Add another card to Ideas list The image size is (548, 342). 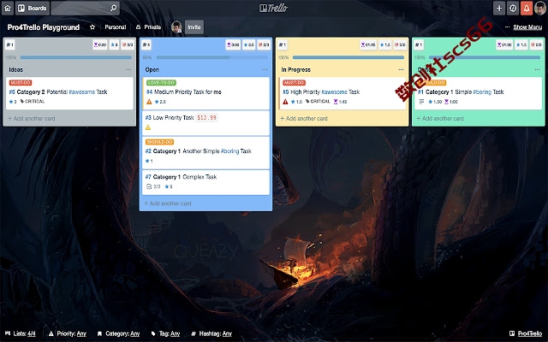click(32, 118)
